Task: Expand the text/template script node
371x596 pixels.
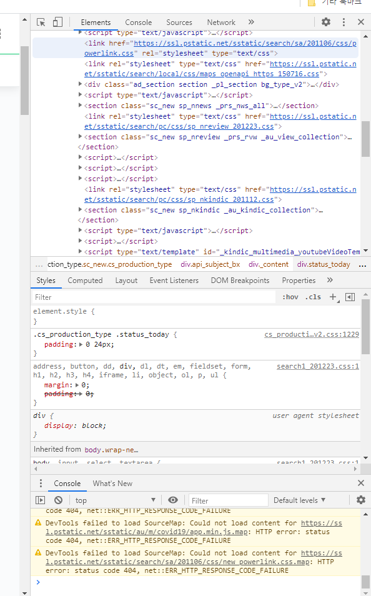Action: click(80, 251)
